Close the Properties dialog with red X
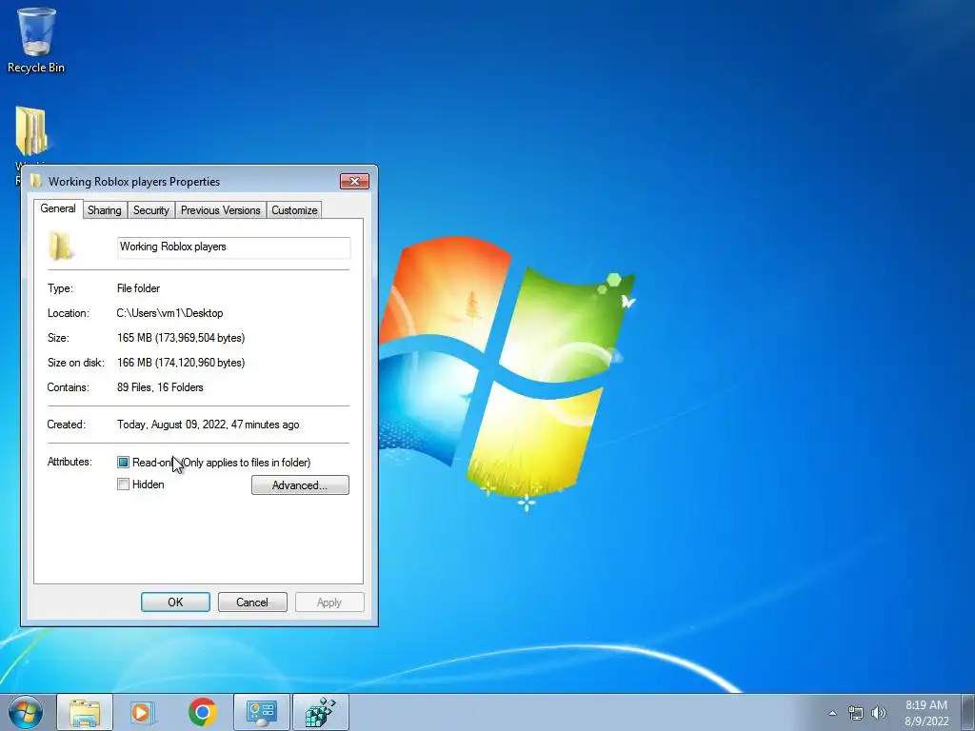Image resolution: width=975 pixels, height=731 pixels. pyautogui.click(x=354, y=181)
